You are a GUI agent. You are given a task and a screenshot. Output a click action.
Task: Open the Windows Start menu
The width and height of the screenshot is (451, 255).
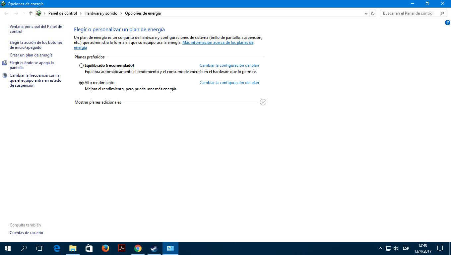click(8, 248)
